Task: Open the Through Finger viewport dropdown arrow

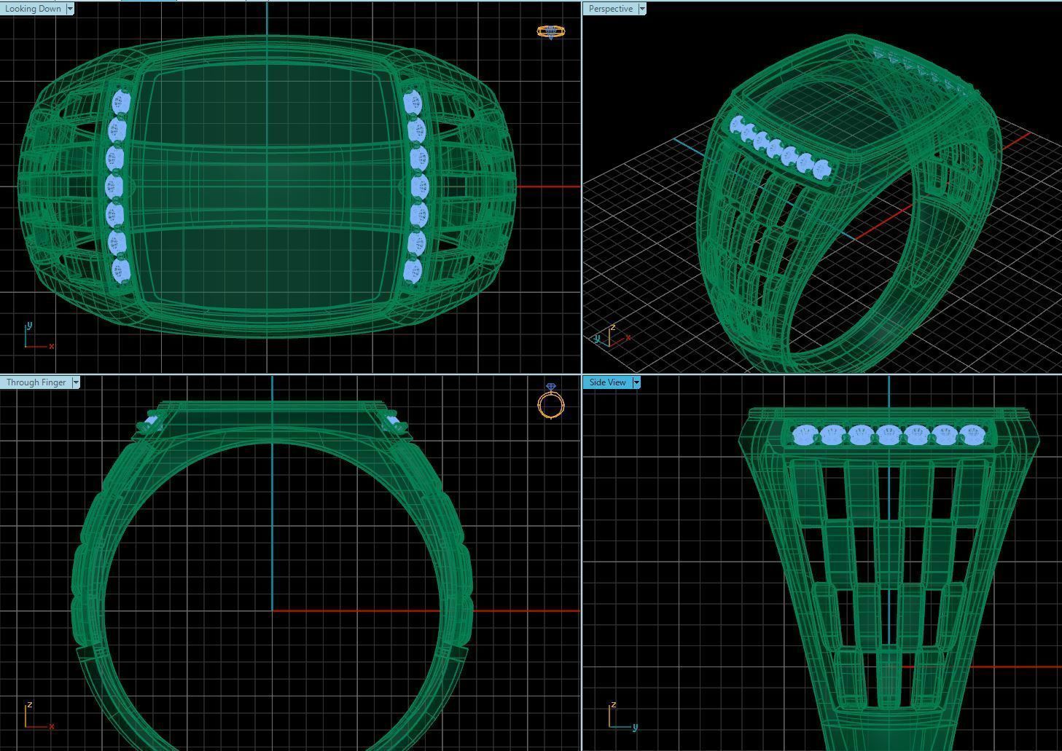Action: 76,382
